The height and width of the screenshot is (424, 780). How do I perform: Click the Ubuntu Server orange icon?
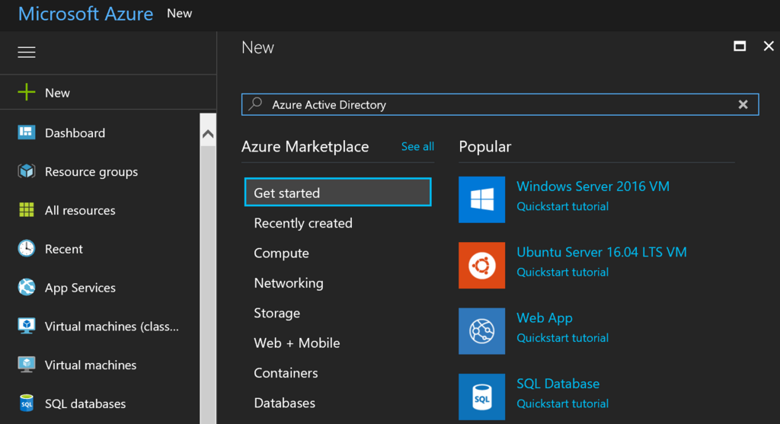481,266
